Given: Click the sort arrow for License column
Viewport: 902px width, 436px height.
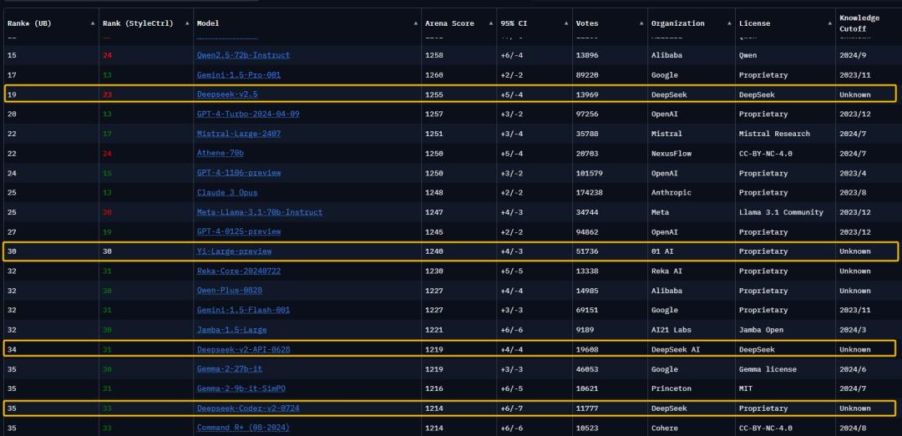Looking at the screenshot, I should coord(830,23).
